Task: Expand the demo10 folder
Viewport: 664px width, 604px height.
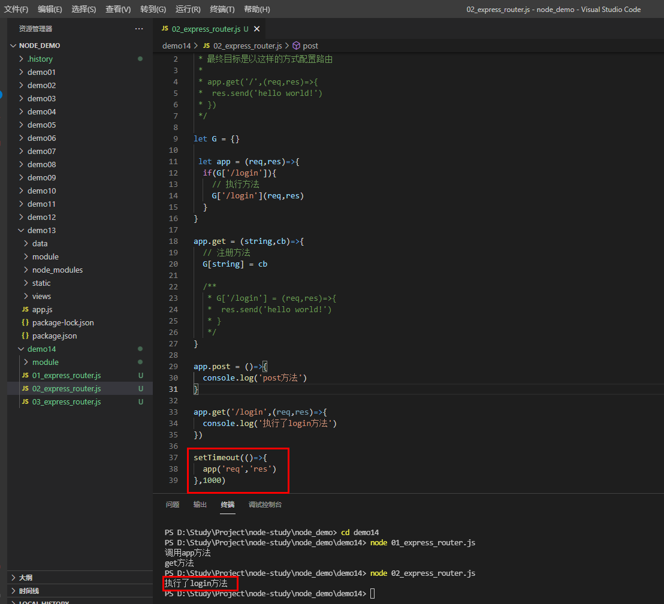Action: (x=80, y=191)
